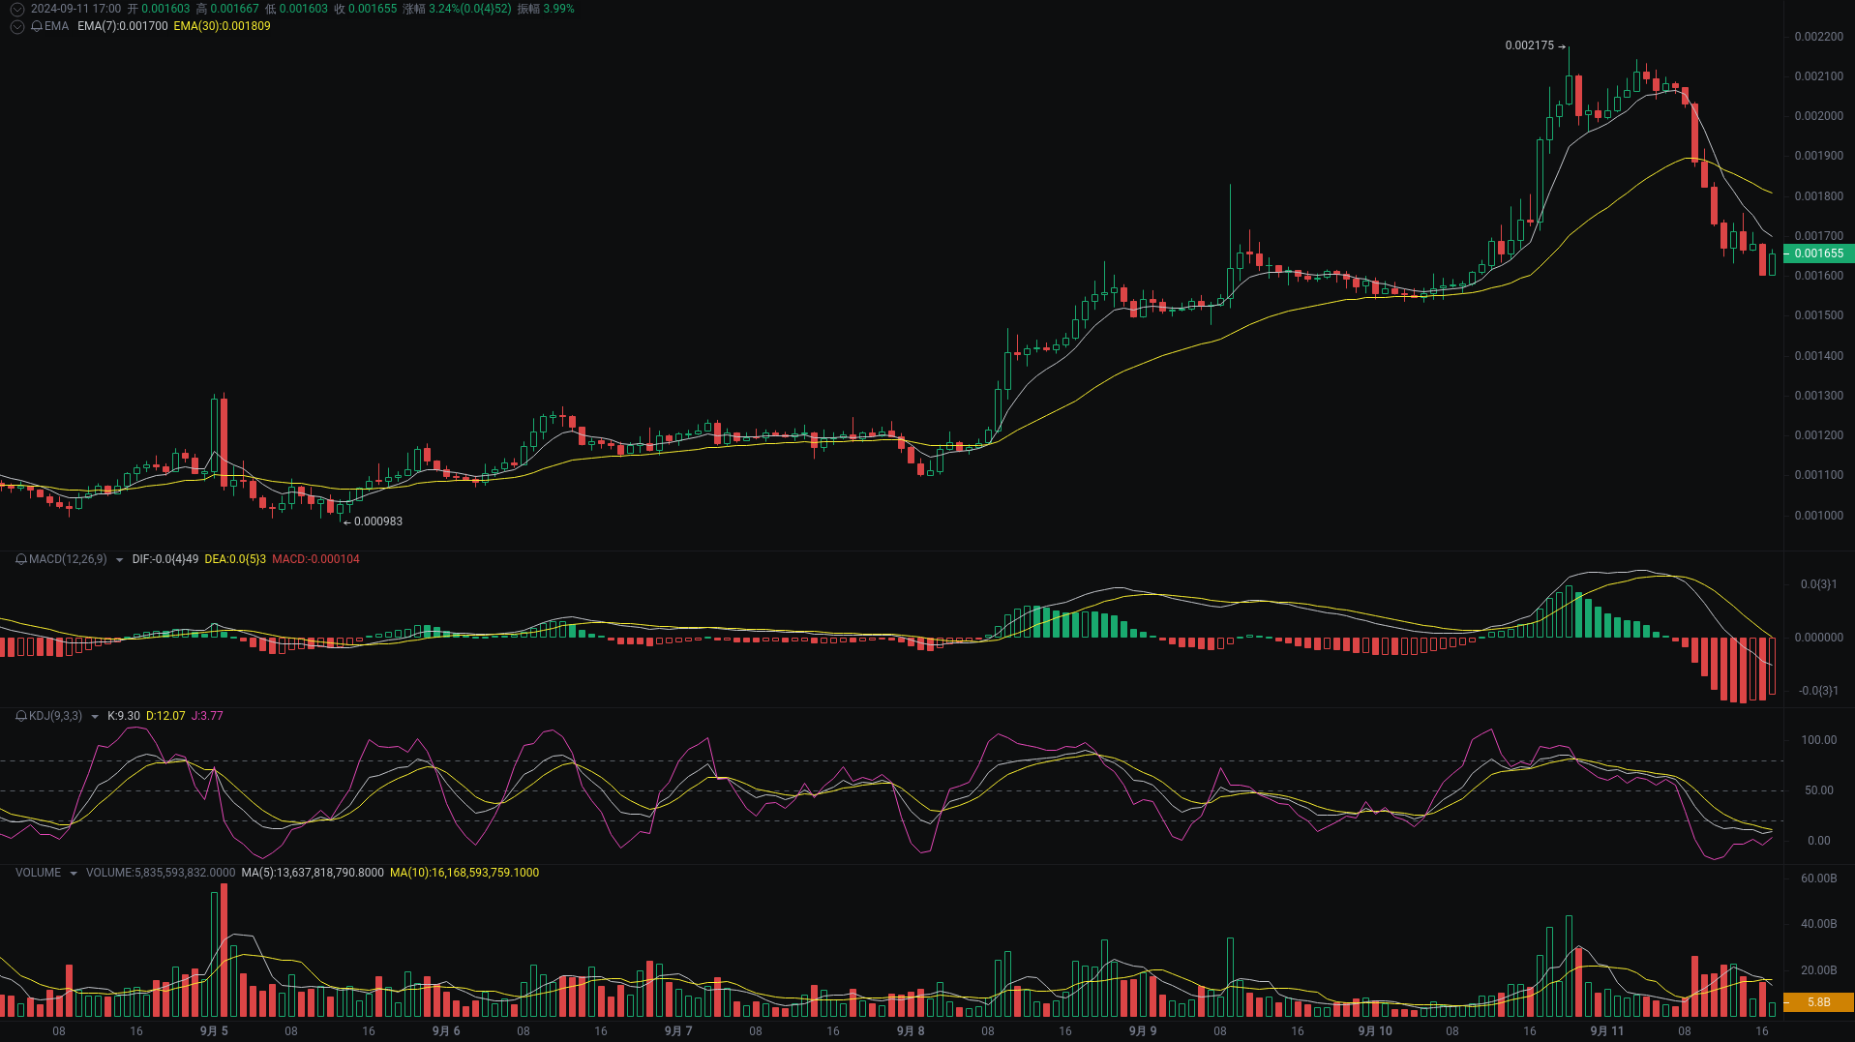Click the KDJ(9,3,3) indicator label
1855x1042 pixels.
click(55, 716)
